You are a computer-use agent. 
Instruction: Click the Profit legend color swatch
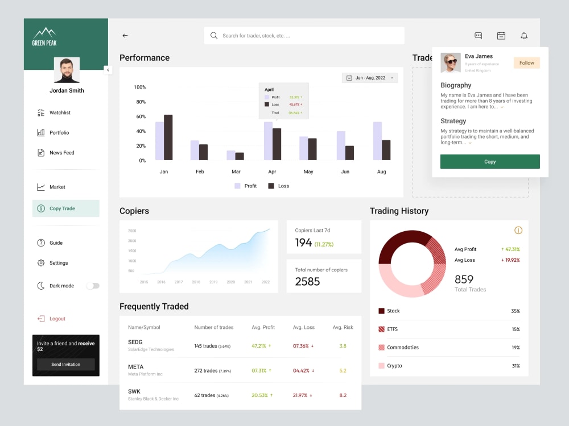pyautogui.click(x=237, y=186)
